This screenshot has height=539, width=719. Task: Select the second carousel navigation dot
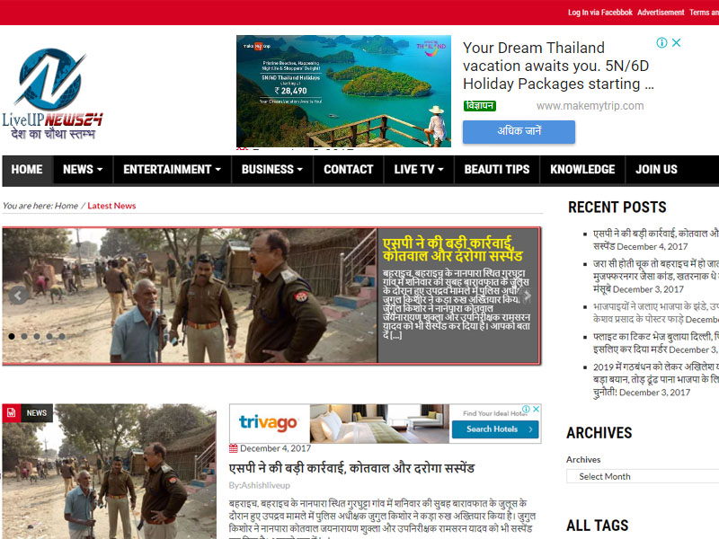point(24,336)
